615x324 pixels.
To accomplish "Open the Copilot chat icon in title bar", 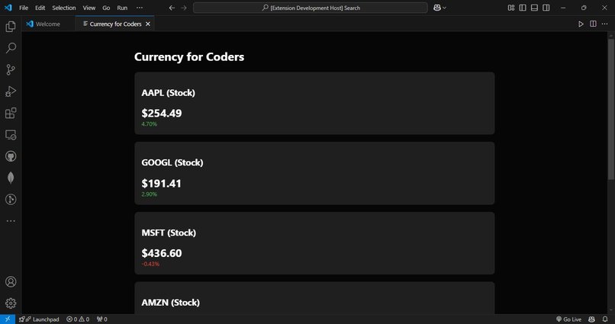I will click(x=437, y=8).
